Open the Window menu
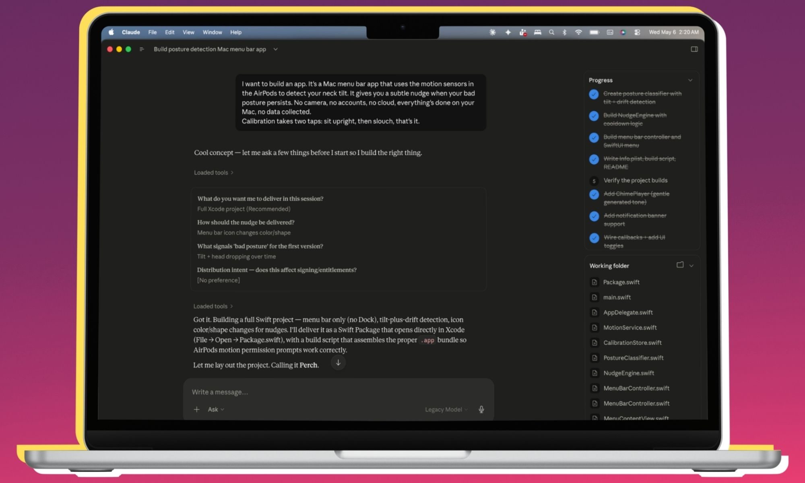Image resolution: width=805 pixels, height=483 pixels. coord(212,32)
